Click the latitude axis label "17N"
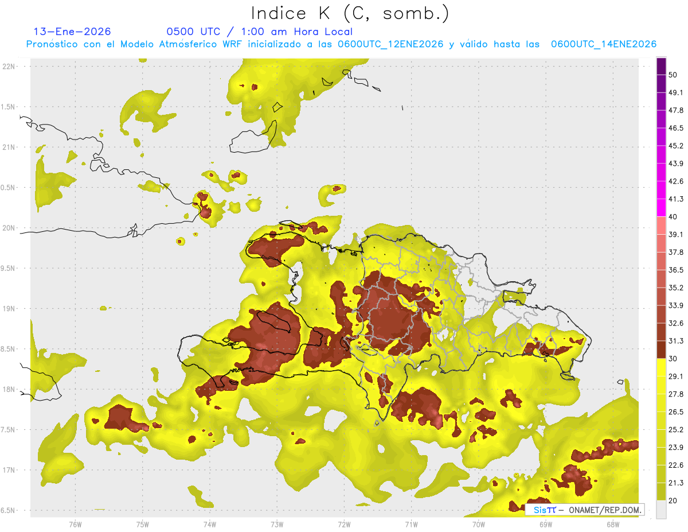Viewport: 688px width, 532px height. click(x=8, y=471)
